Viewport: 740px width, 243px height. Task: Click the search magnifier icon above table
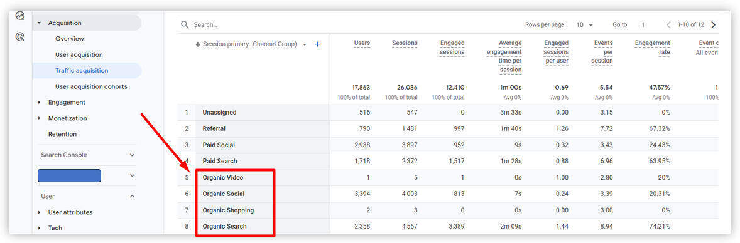185,24
